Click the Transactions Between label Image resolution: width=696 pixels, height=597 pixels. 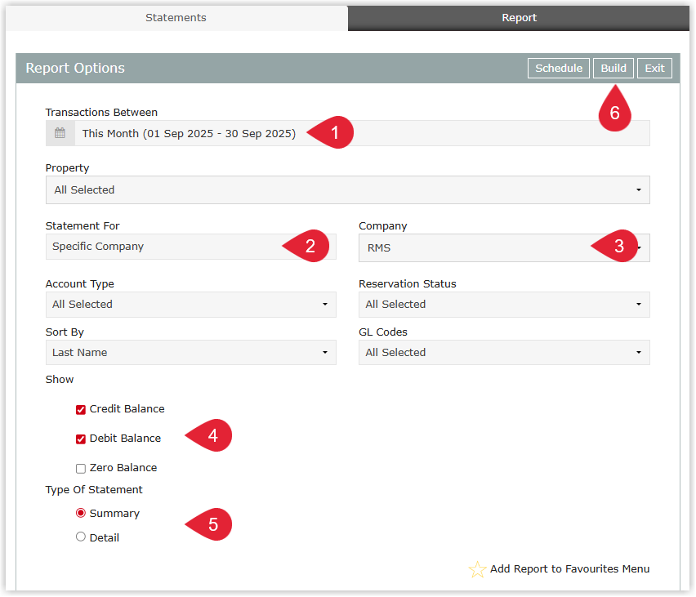click(101, 113)
